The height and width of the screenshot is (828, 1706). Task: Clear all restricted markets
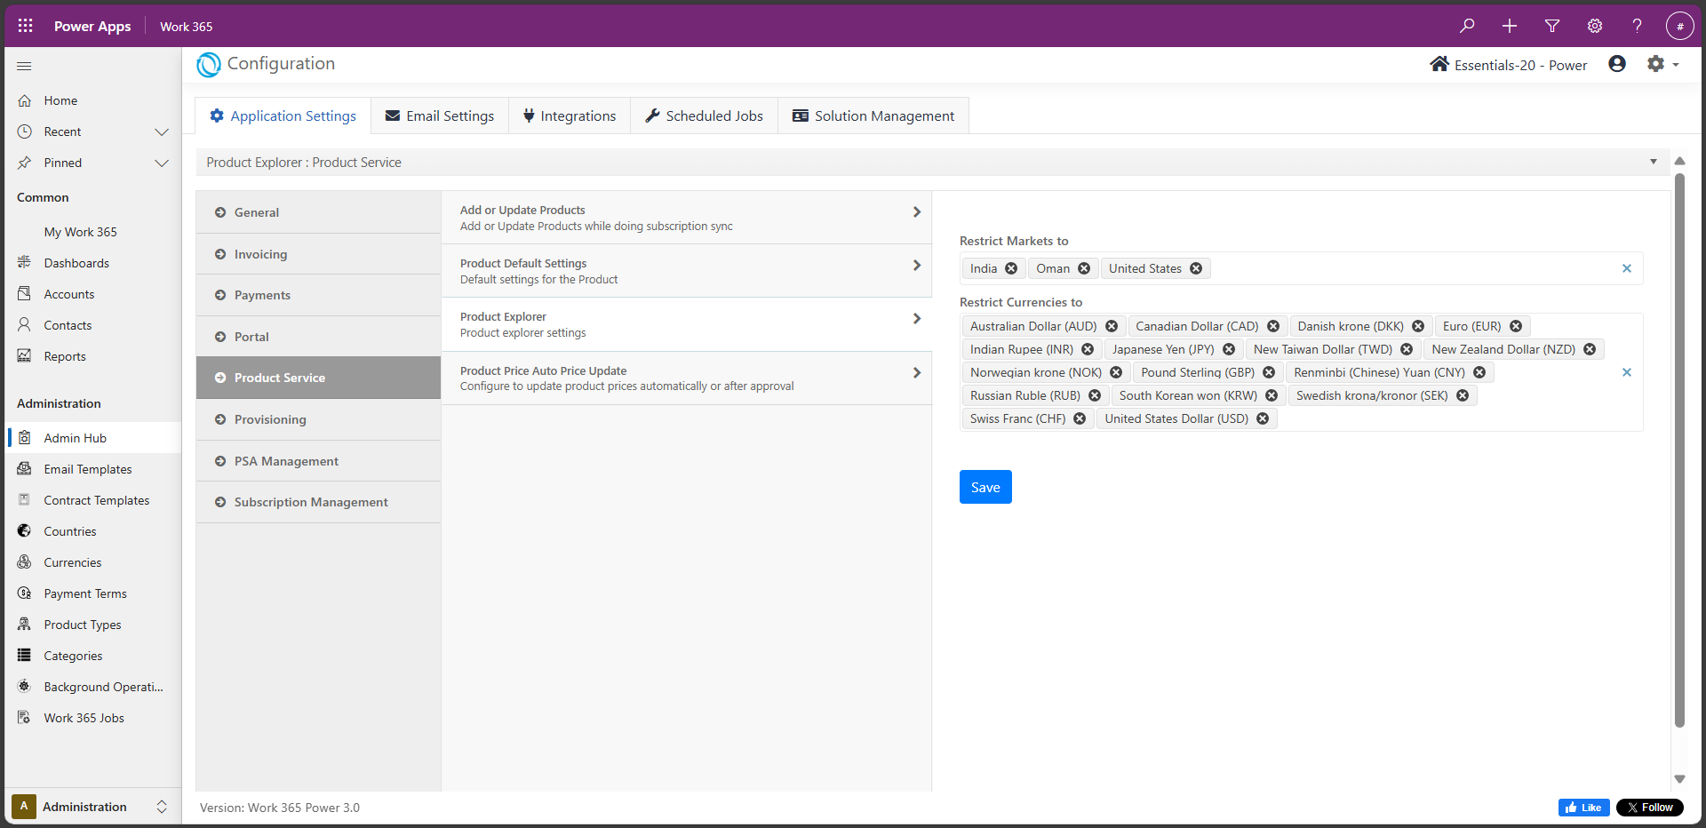(1627, 268)
